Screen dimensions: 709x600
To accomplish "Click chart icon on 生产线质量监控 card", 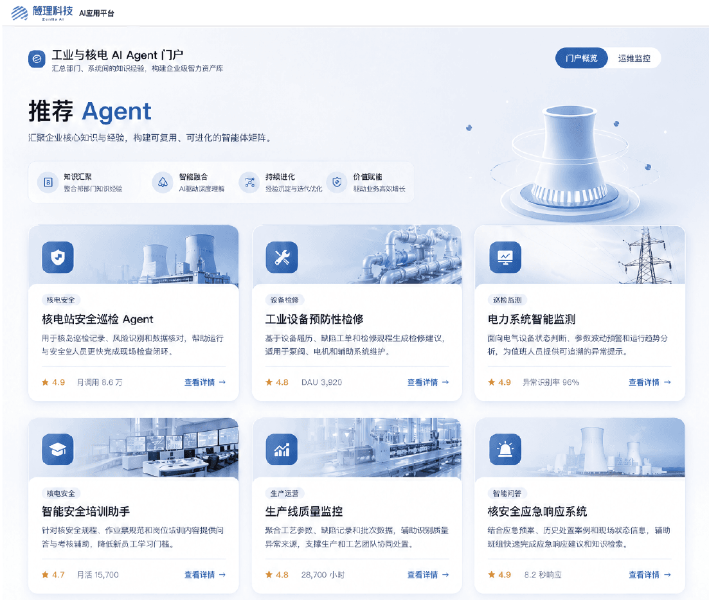I will click(x=282, y=450).
